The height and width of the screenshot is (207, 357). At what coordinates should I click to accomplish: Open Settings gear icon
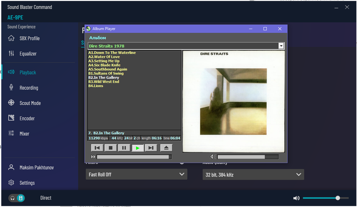click(x=11, y=183)
